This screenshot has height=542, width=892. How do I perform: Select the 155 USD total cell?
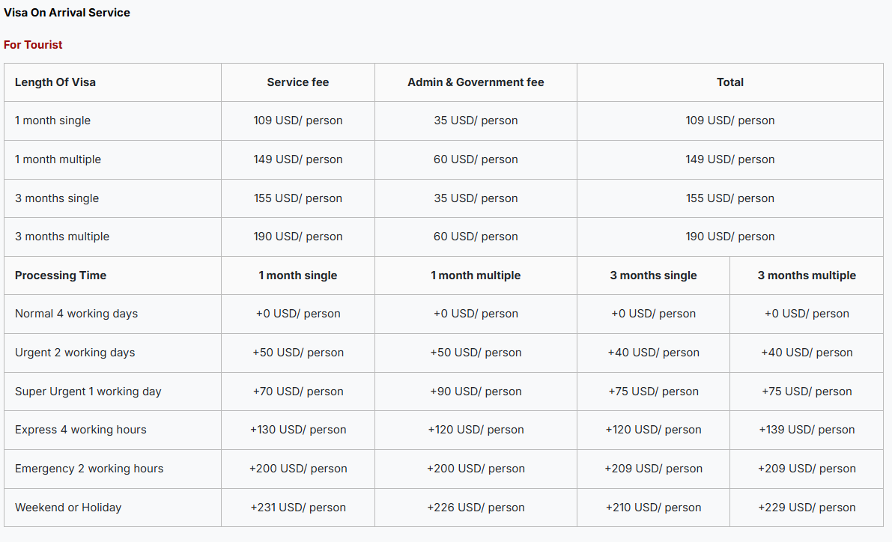[730, 198]
